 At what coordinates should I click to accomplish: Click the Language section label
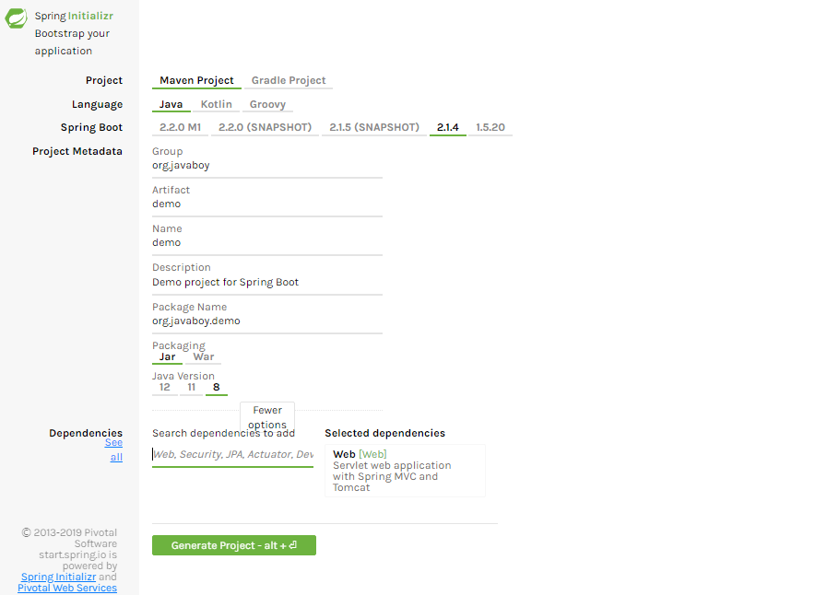click(x=97, y=104)
